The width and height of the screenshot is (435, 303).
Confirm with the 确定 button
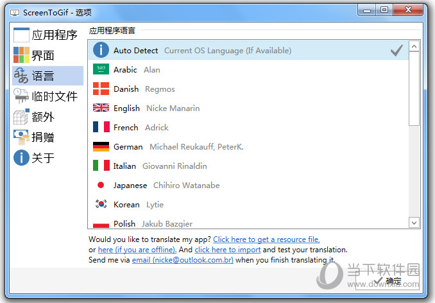click(x=387, y=281)
